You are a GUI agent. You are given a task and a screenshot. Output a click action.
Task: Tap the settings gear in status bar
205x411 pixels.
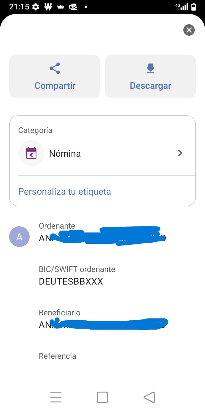tap(36, 7)
